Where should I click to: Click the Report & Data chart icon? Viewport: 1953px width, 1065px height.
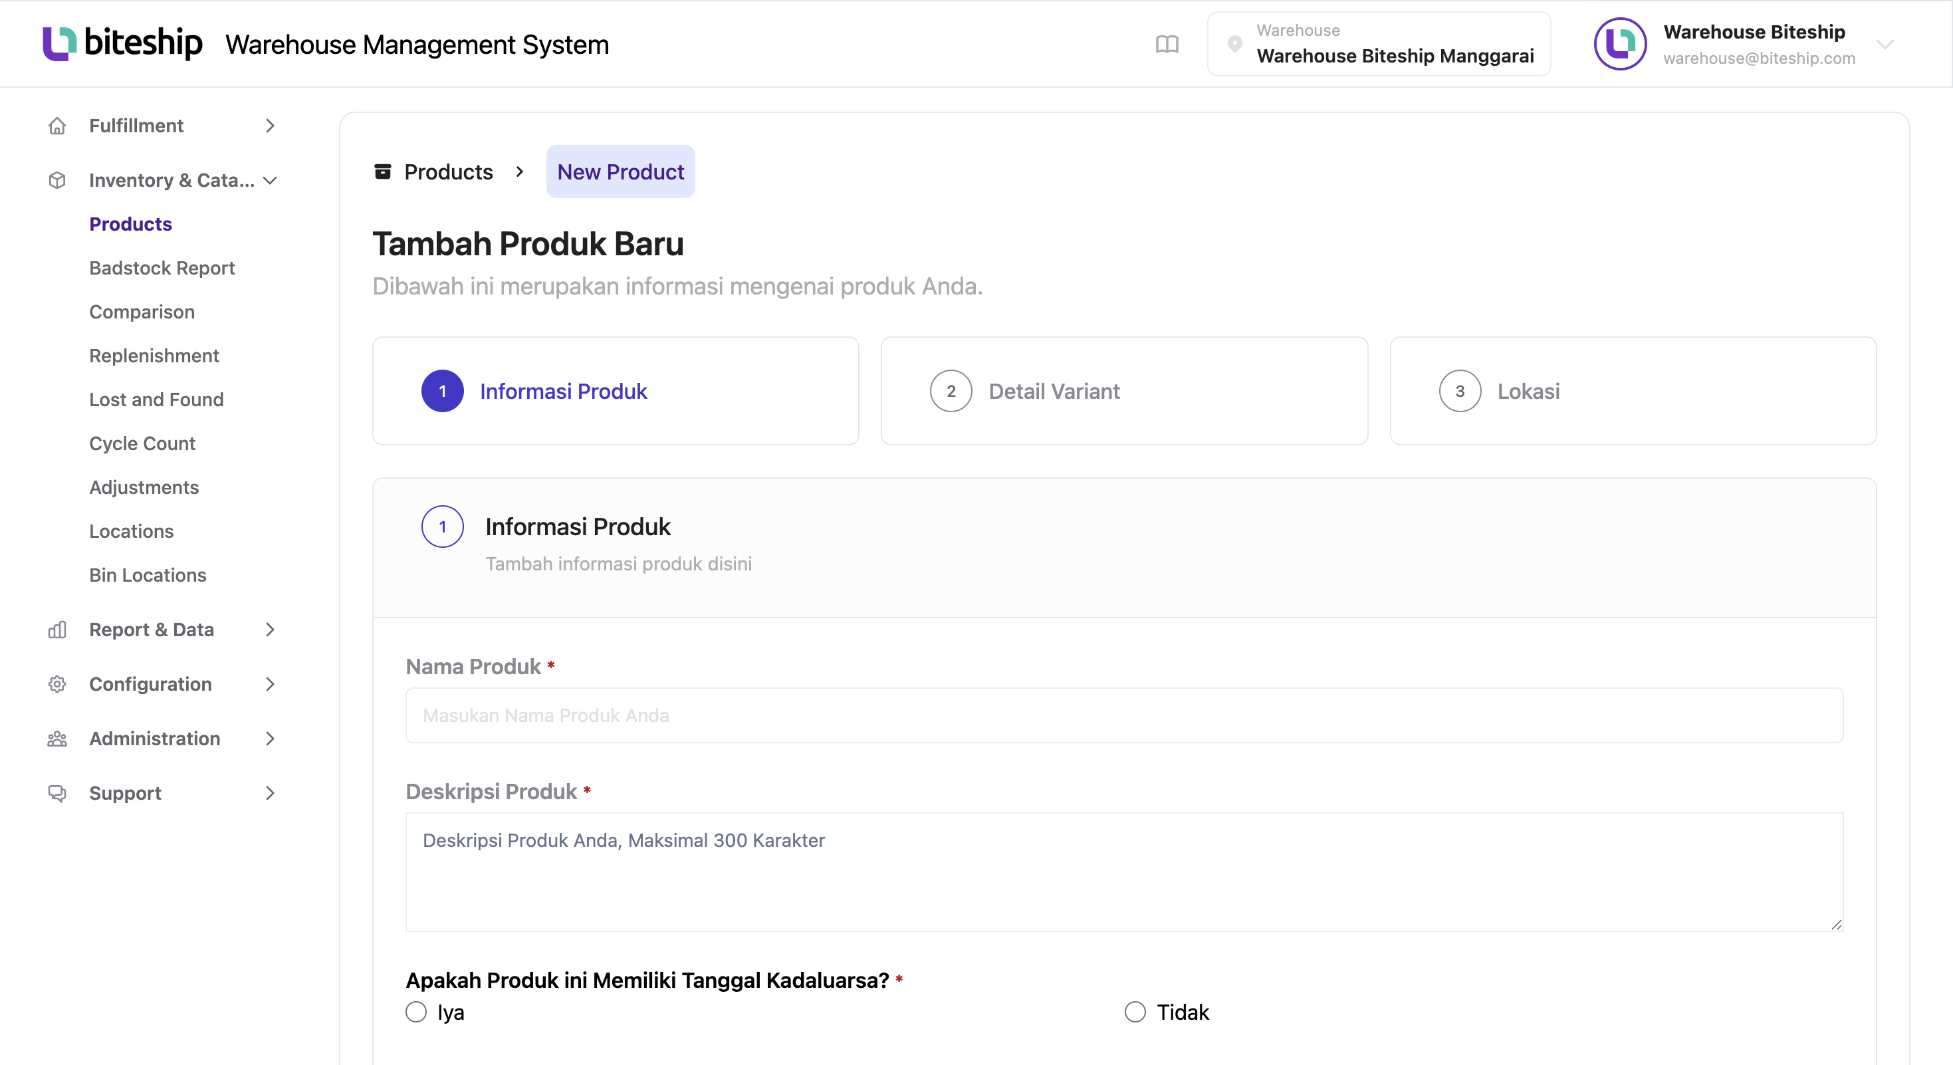pyautogui.click(x=57, y=630)
